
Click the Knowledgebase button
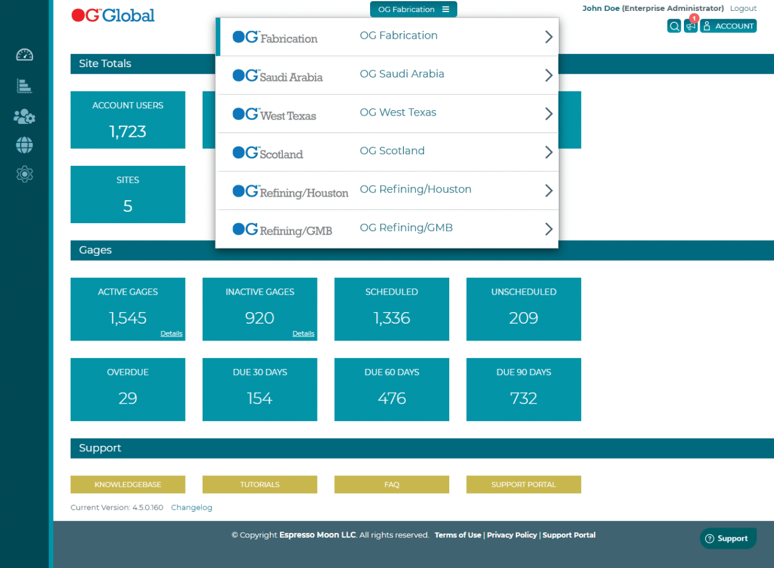pyautogui.click(x=128, y=484)
